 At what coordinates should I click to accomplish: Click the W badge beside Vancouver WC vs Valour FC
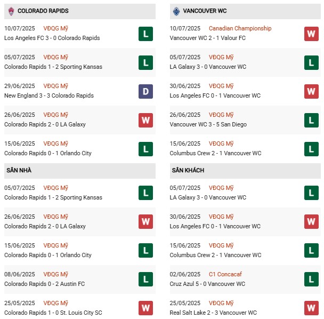click(x=311, y=34)
